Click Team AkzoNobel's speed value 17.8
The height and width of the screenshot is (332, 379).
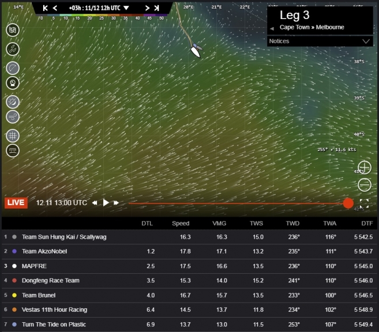click(x=185, y=251)
